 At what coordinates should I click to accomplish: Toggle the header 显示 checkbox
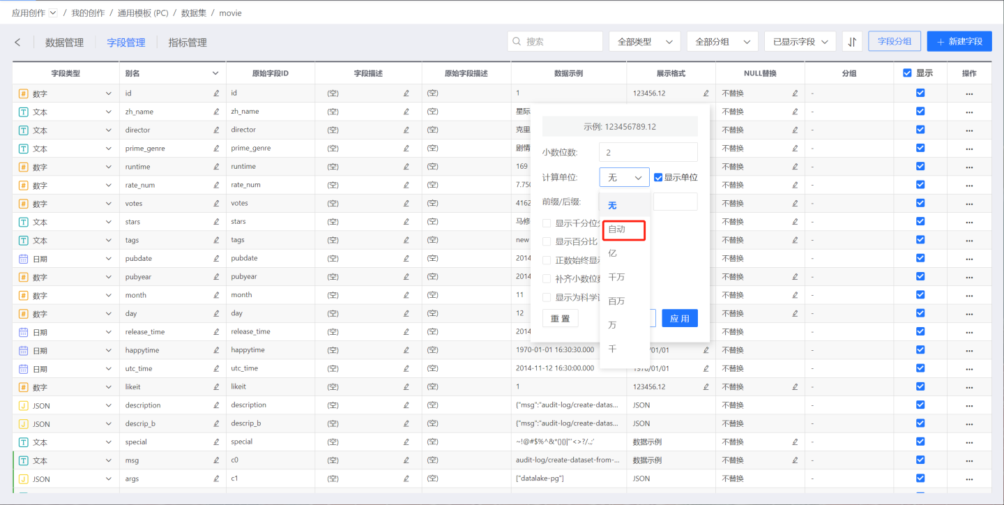[x=907, y=73]
